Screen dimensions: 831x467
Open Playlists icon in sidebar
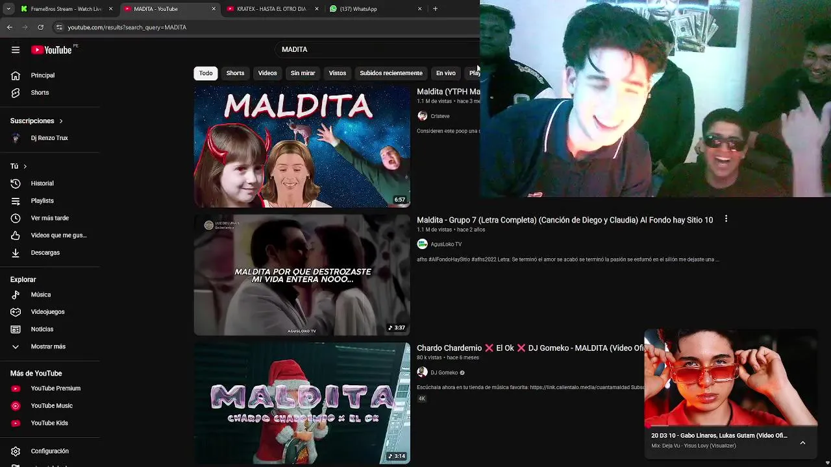point(16,201)
